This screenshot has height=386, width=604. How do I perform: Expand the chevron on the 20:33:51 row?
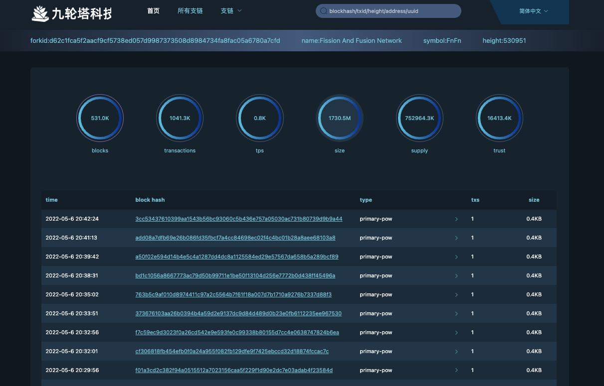point(456,314)
